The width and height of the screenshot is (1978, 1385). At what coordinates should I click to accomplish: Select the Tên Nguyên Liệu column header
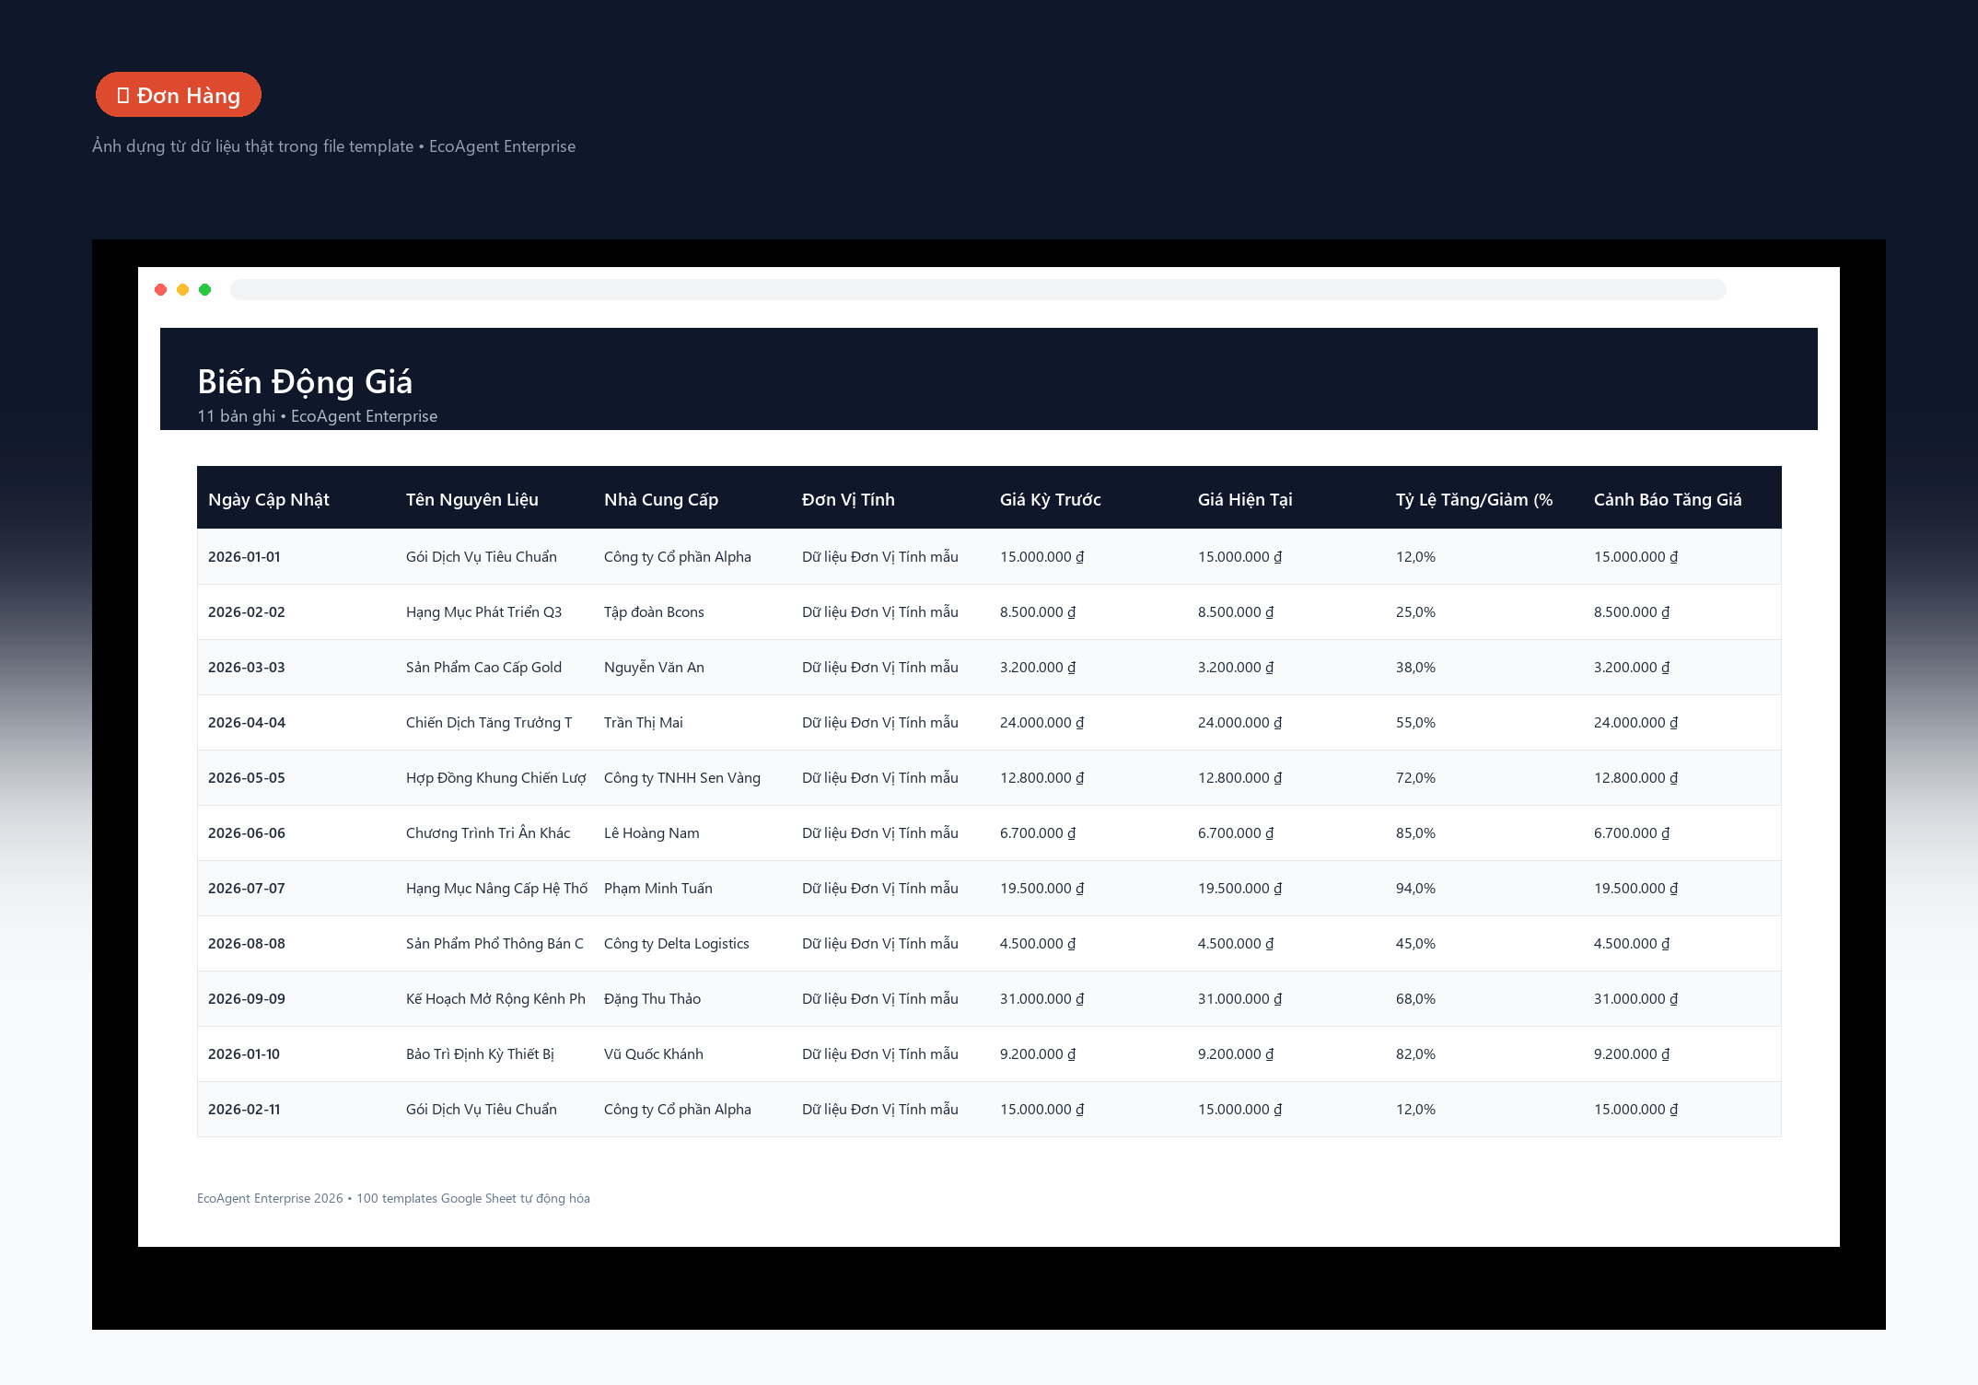coord(471,500)
